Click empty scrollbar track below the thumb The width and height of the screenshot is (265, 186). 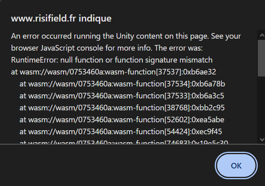(x=261, y=106)
